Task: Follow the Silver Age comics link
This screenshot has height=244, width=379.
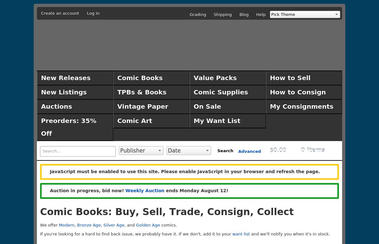Action: (x=114, y=225)
